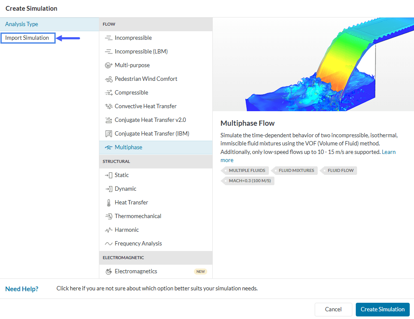This screenshot has height=319, width=414.
Task: Open the Need Help? link
Action: (22, 289)
